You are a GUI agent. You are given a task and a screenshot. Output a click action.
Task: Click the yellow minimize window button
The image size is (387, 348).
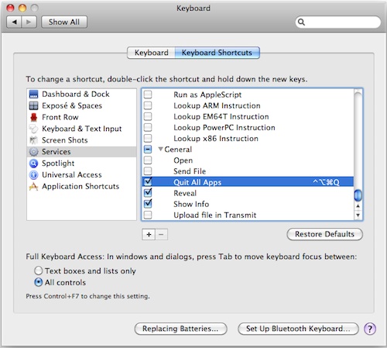click(x=22, y=9)
